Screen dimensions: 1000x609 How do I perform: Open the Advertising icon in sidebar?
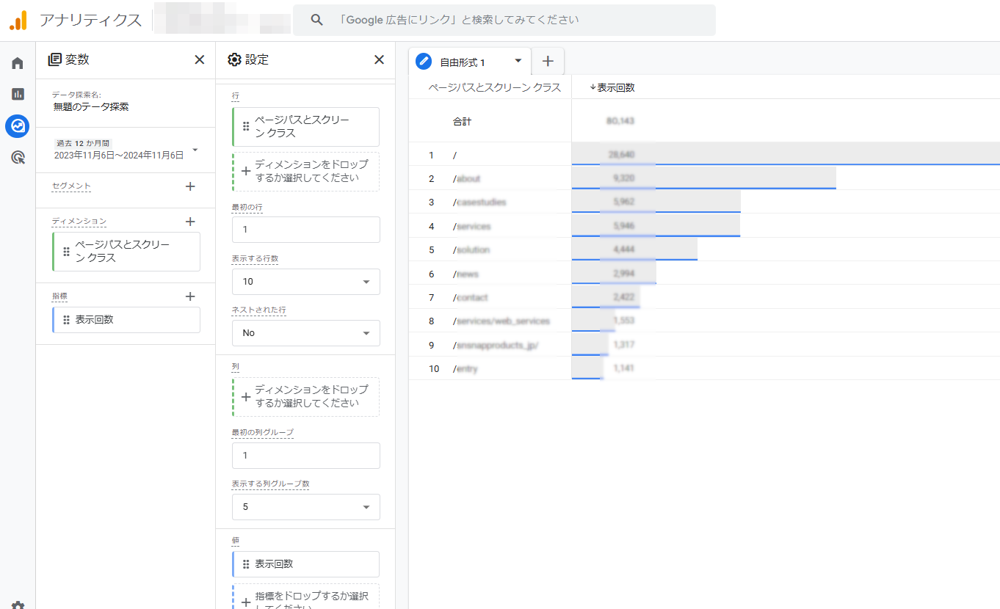(18, 157)
